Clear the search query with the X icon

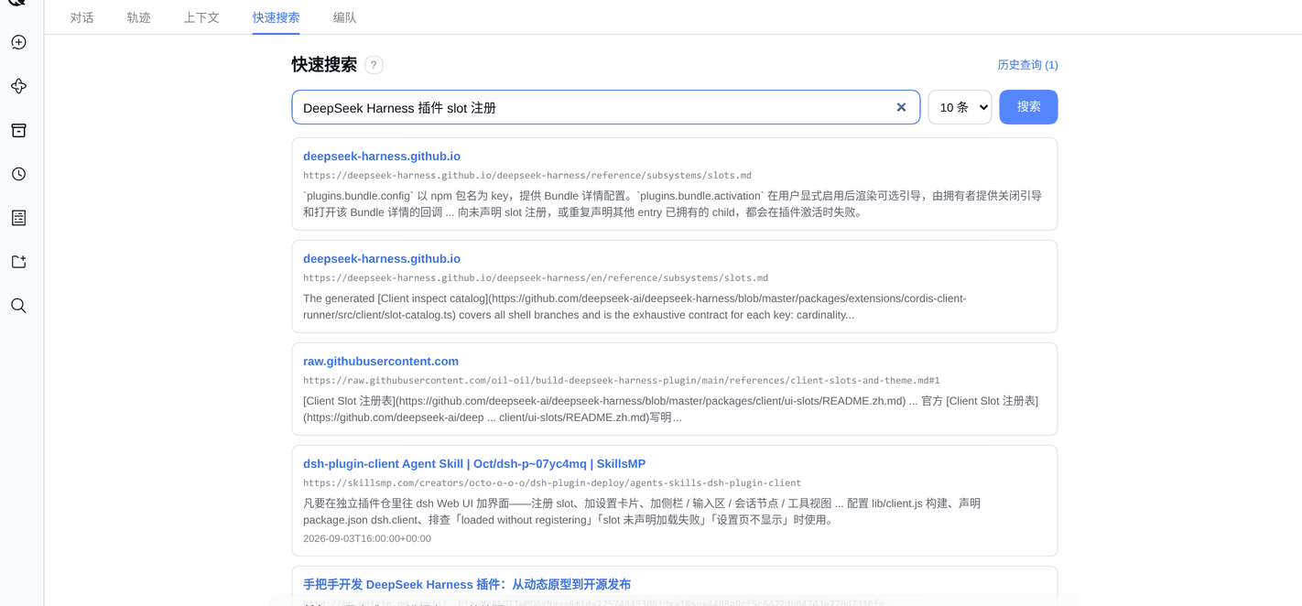(901, 107)
